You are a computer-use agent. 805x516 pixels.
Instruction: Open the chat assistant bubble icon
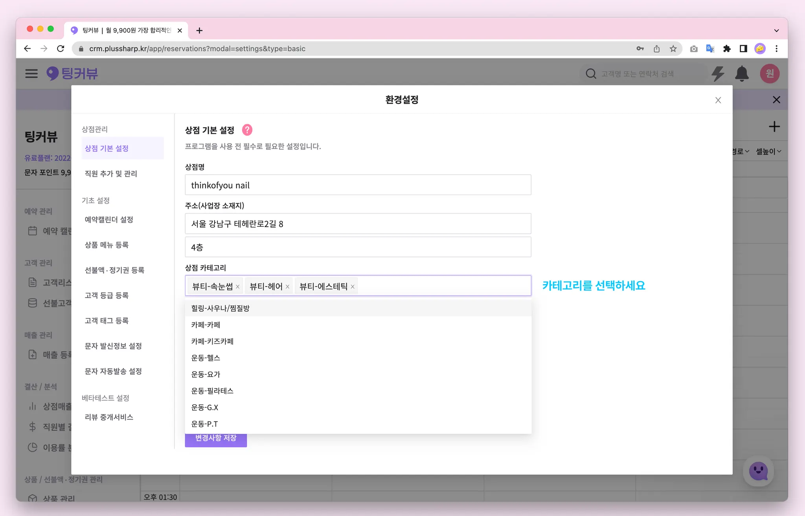(758, 471)
